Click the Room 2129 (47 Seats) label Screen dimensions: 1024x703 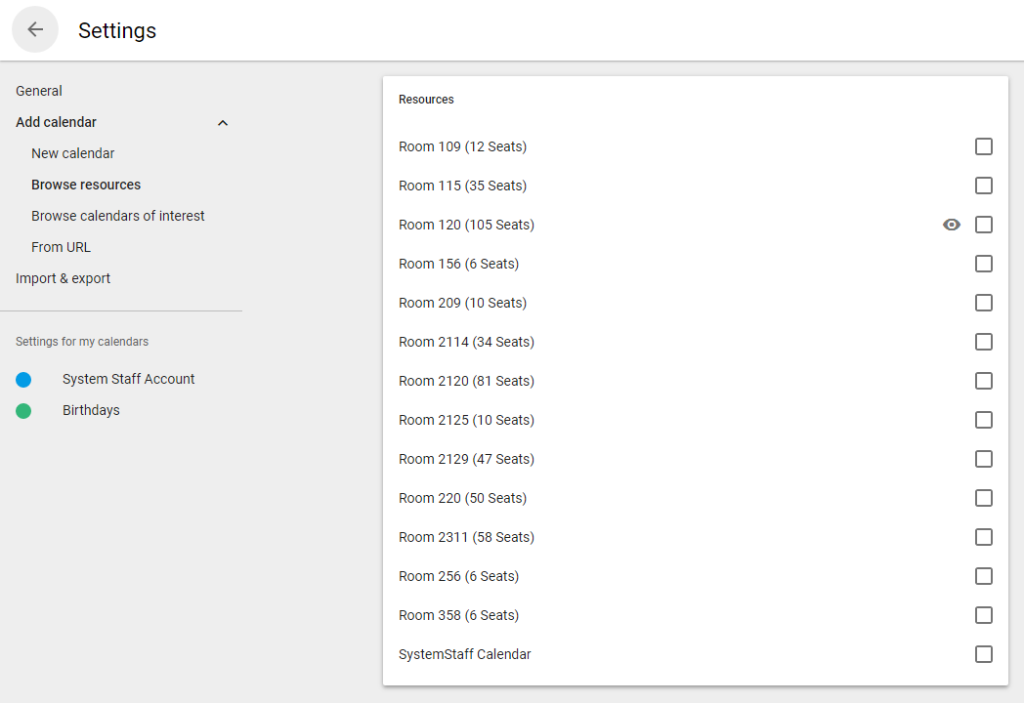pyautogui.click(x=466, y=460)
